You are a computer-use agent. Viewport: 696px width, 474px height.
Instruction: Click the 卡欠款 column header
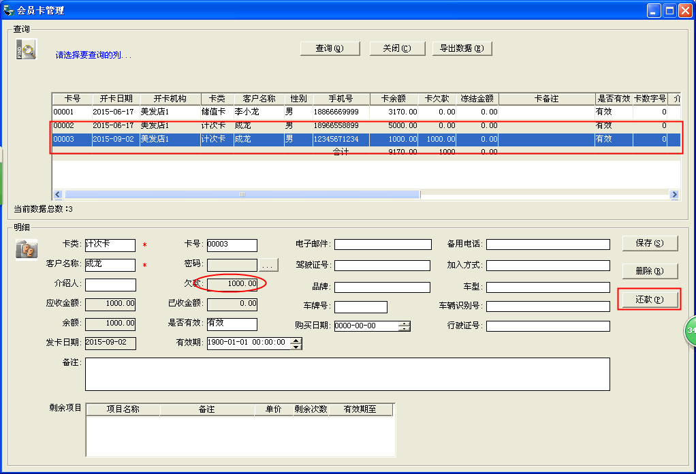[x=437, y=99]
